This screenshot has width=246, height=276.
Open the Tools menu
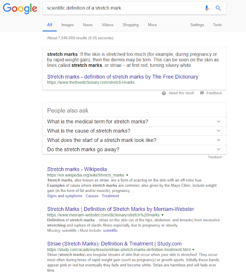click(217, 25)
